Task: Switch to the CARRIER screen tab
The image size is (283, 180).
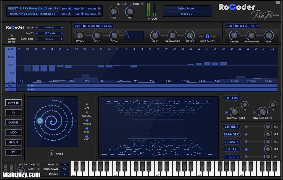Action: click(13, 122)
